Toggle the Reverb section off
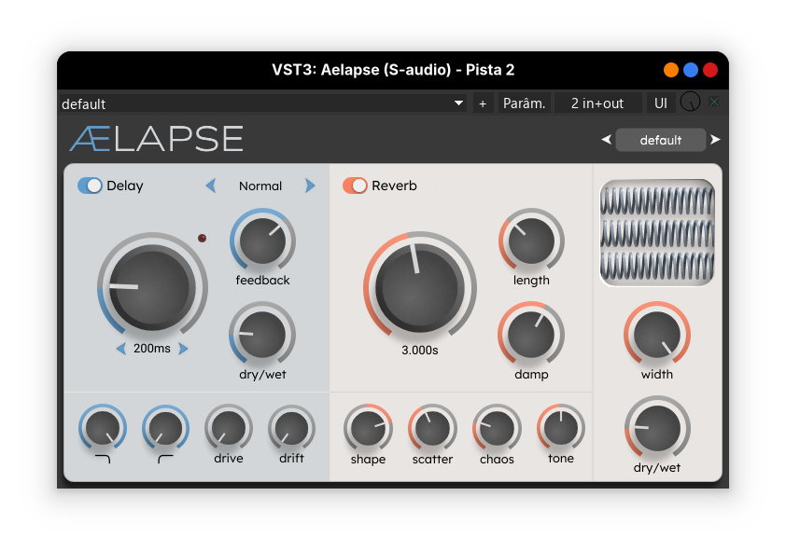786x551 pixels. 353,186
